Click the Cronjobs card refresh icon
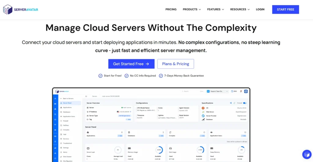 pyautogui.click(x=170, y=132)
